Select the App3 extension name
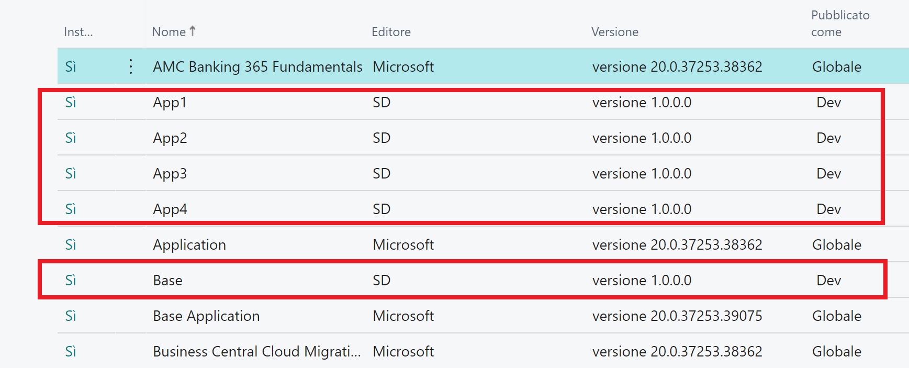 tap(170, 174)
